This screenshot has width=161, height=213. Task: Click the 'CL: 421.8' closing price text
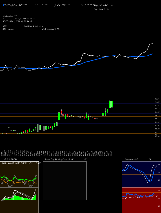click(x=59, y=6)
